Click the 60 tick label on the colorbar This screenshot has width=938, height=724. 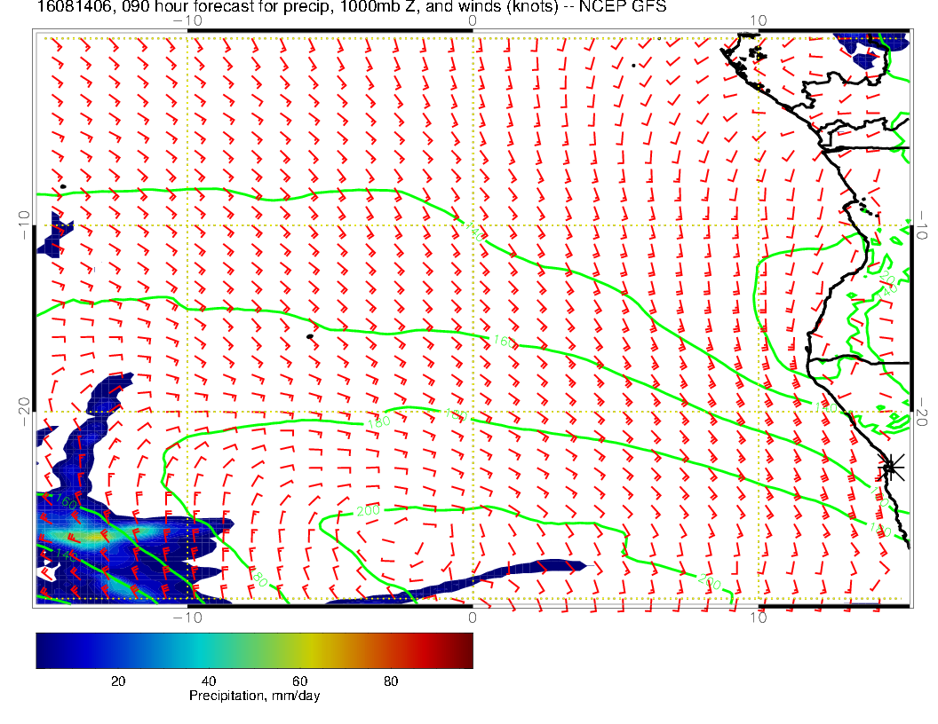click(299, 681)
